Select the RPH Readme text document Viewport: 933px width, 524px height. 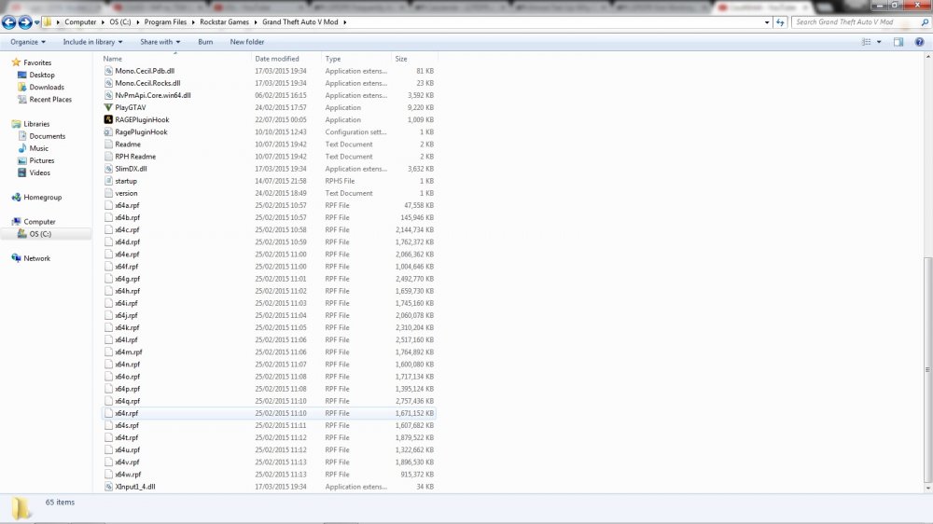[135, 157]
